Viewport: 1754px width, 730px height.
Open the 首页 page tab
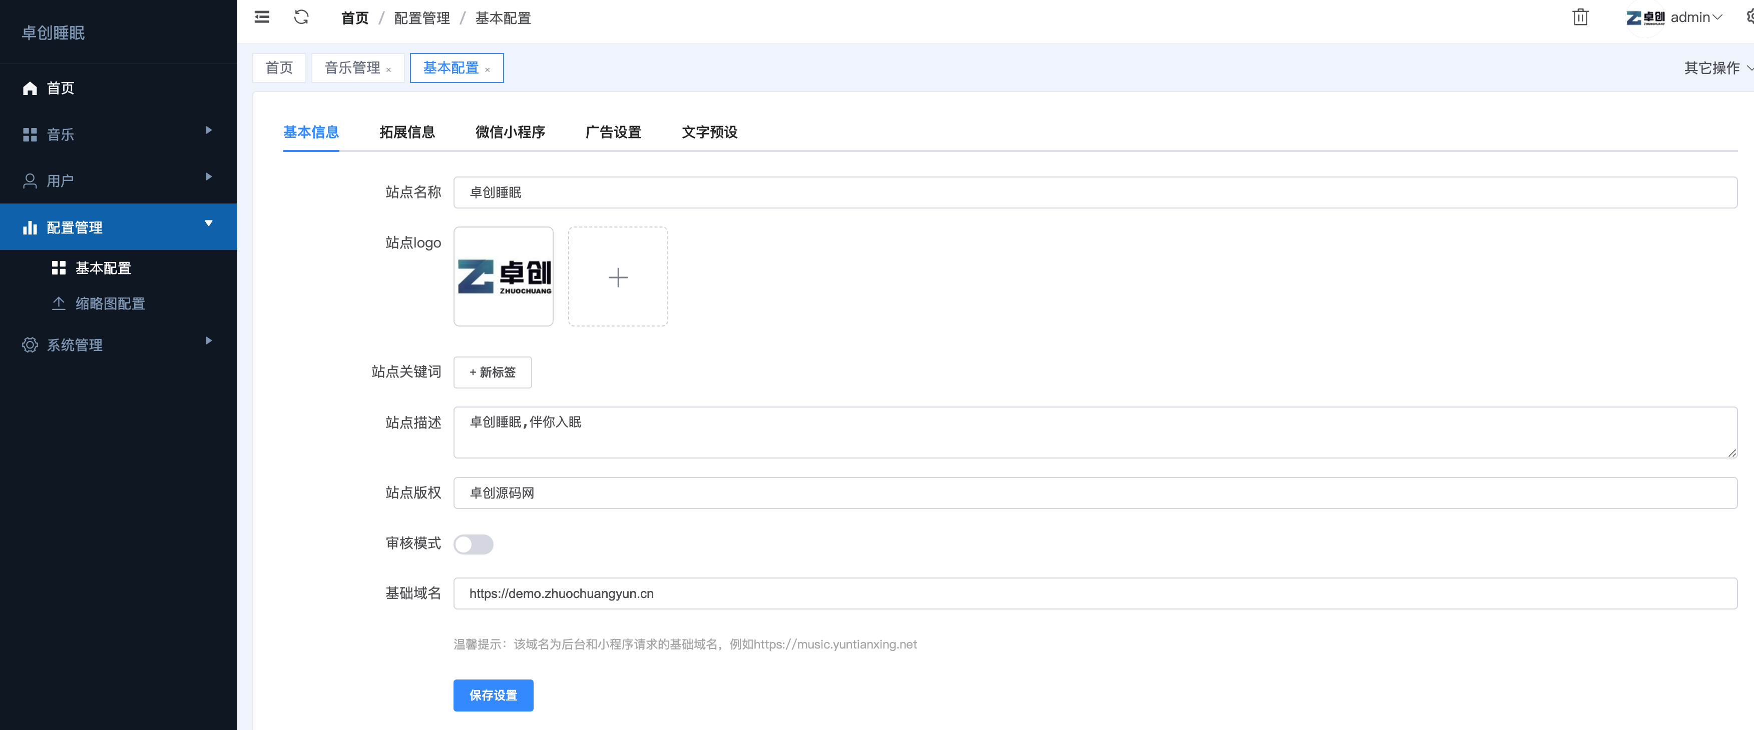[x=279, y=68]
